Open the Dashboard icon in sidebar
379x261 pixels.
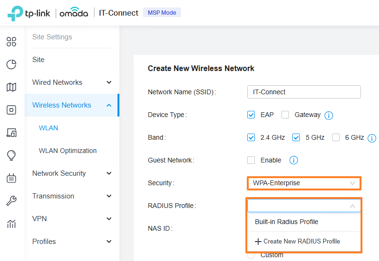tap(11, 42)
